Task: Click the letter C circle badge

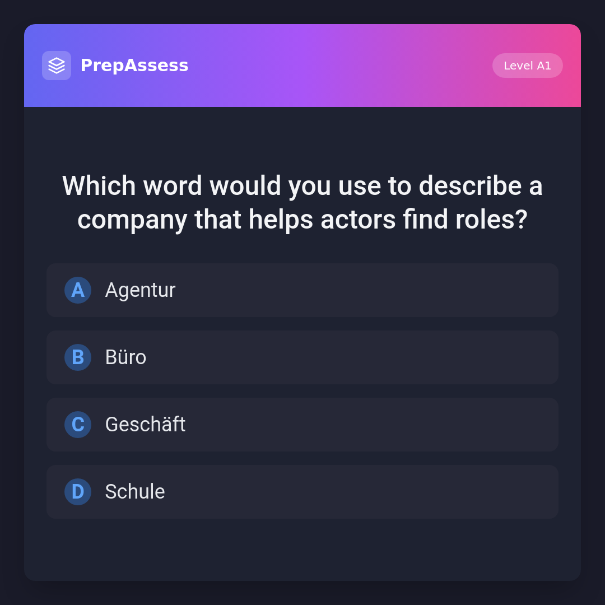Action: click(x=78, y=425)
